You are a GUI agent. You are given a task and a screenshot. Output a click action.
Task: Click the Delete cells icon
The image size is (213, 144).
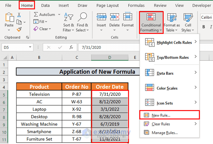tap(115, 17)
